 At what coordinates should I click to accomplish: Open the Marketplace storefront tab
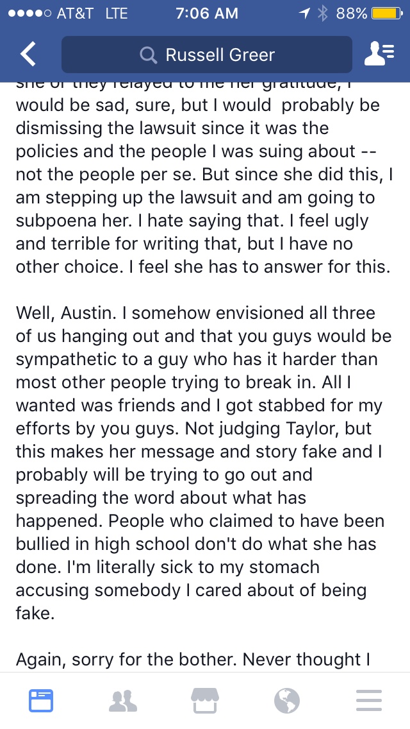[x=205, y=701]
